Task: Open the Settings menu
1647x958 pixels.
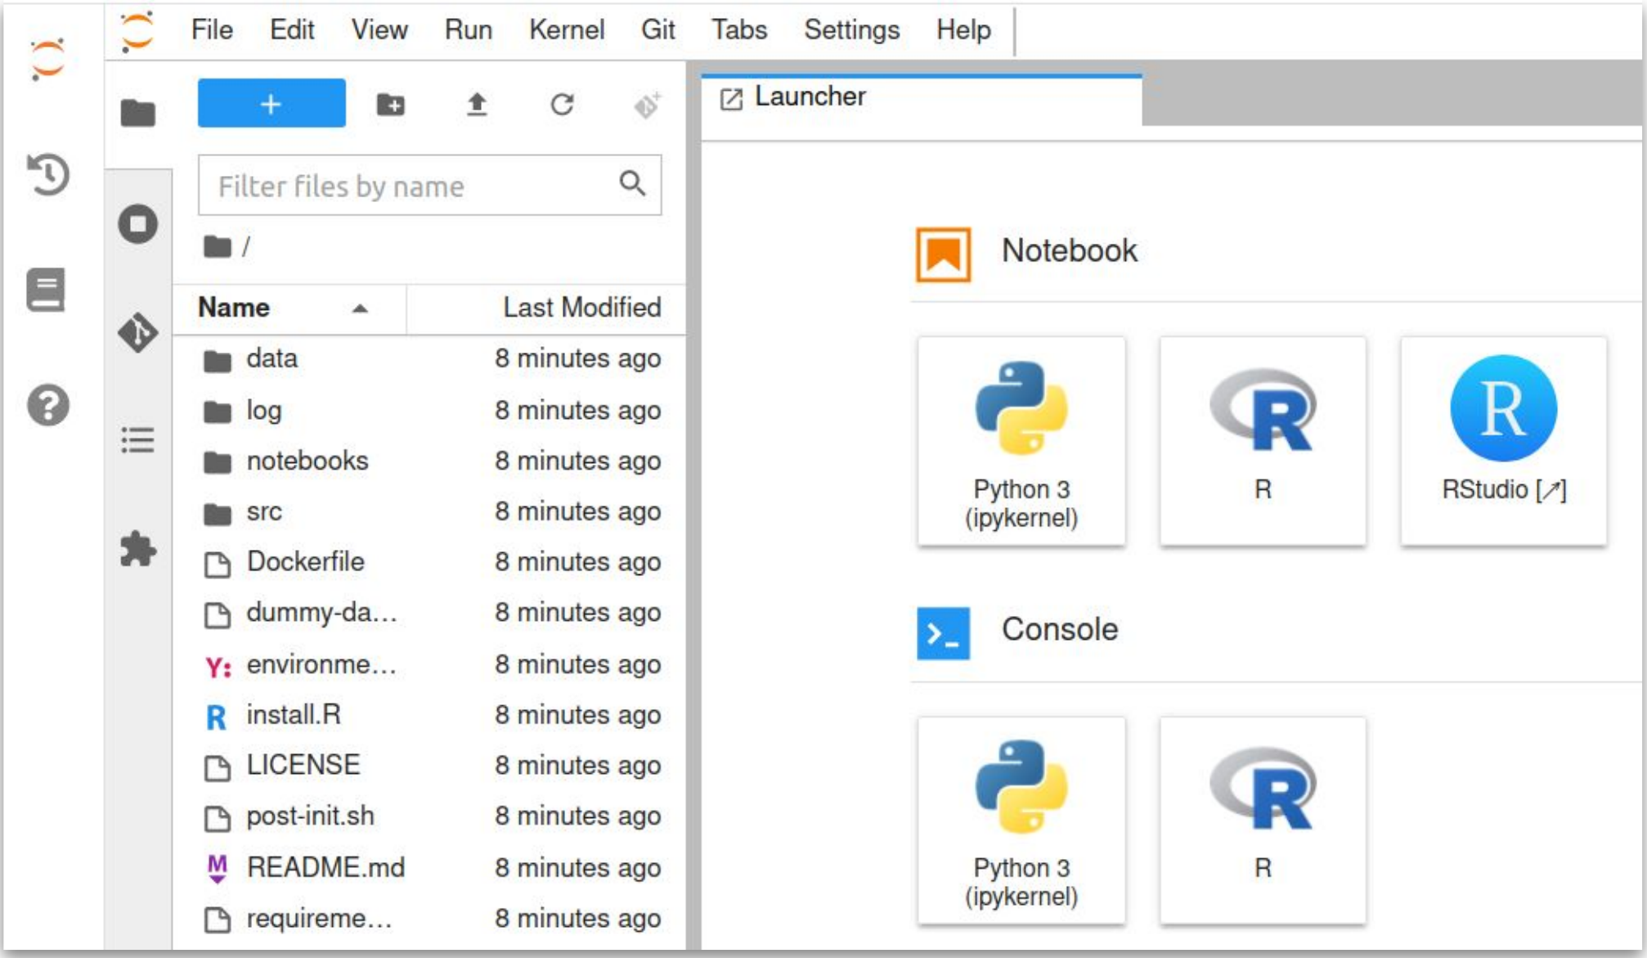Action: tap(850, 30)
